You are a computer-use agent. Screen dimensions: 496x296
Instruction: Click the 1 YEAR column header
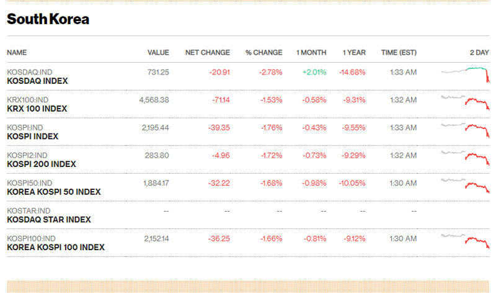click(x=354, y=53)
